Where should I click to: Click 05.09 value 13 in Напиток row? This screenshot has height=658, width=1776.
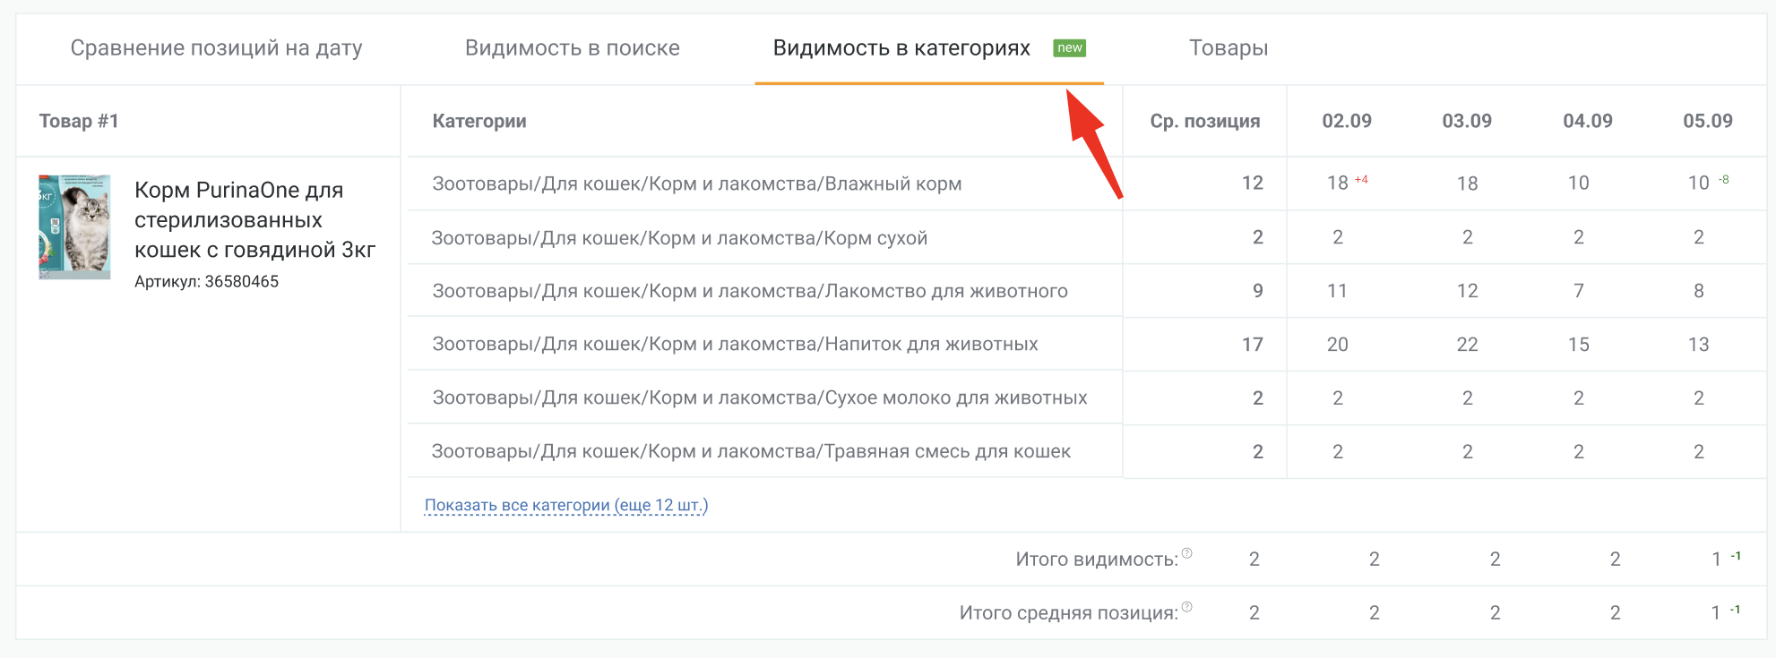tap(1699, 345)
